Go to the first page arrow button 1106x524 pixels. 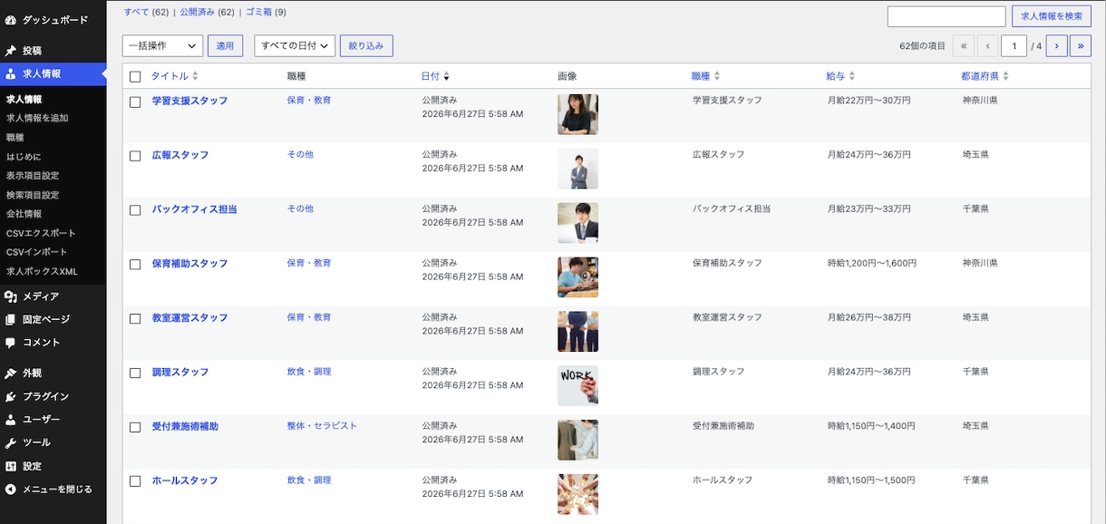click(x=963, y=46)
